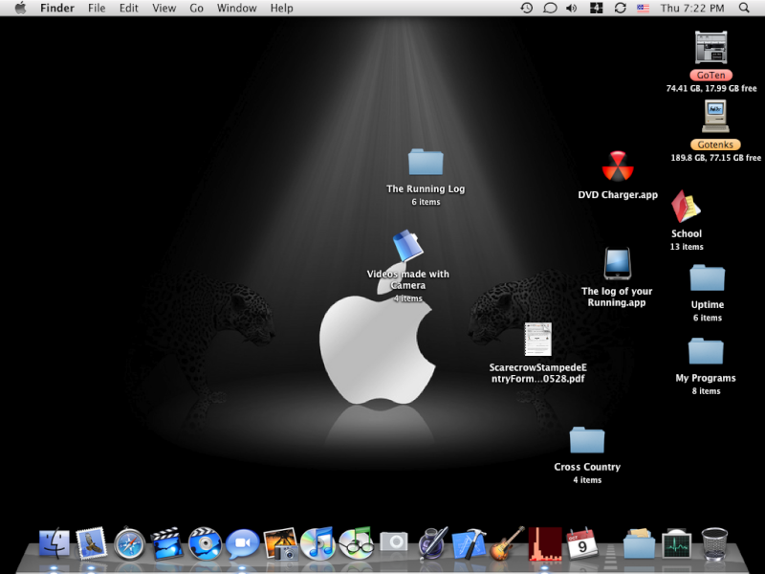Click the volume speaker icon
This screenshot has height=574, width=765.
pyautogui.click(x=572, y=8)
